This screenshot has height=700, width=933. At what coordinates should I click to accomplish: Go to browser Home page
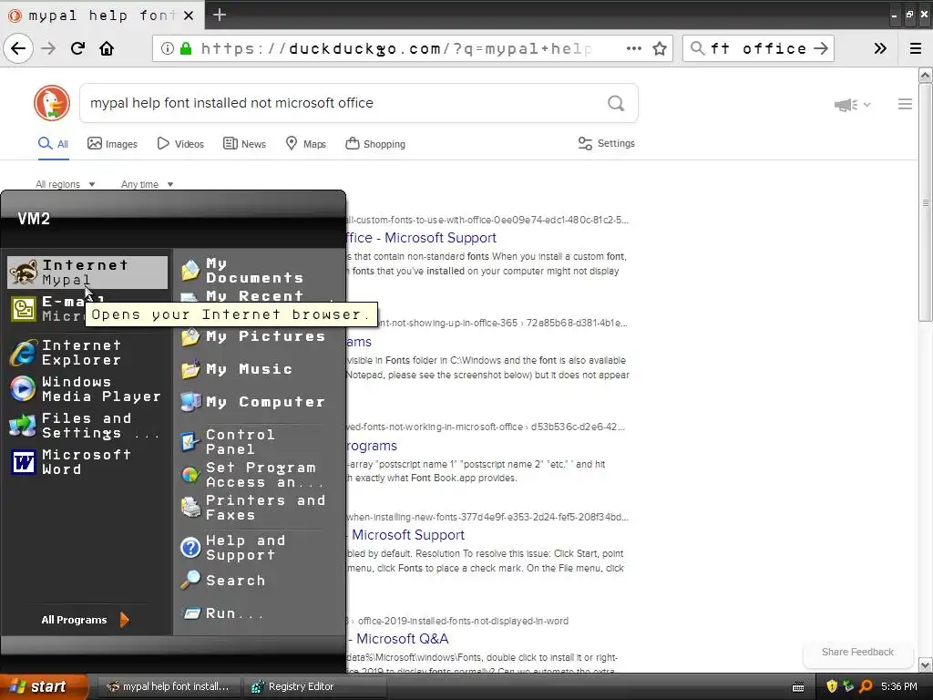tap(107, 48)
